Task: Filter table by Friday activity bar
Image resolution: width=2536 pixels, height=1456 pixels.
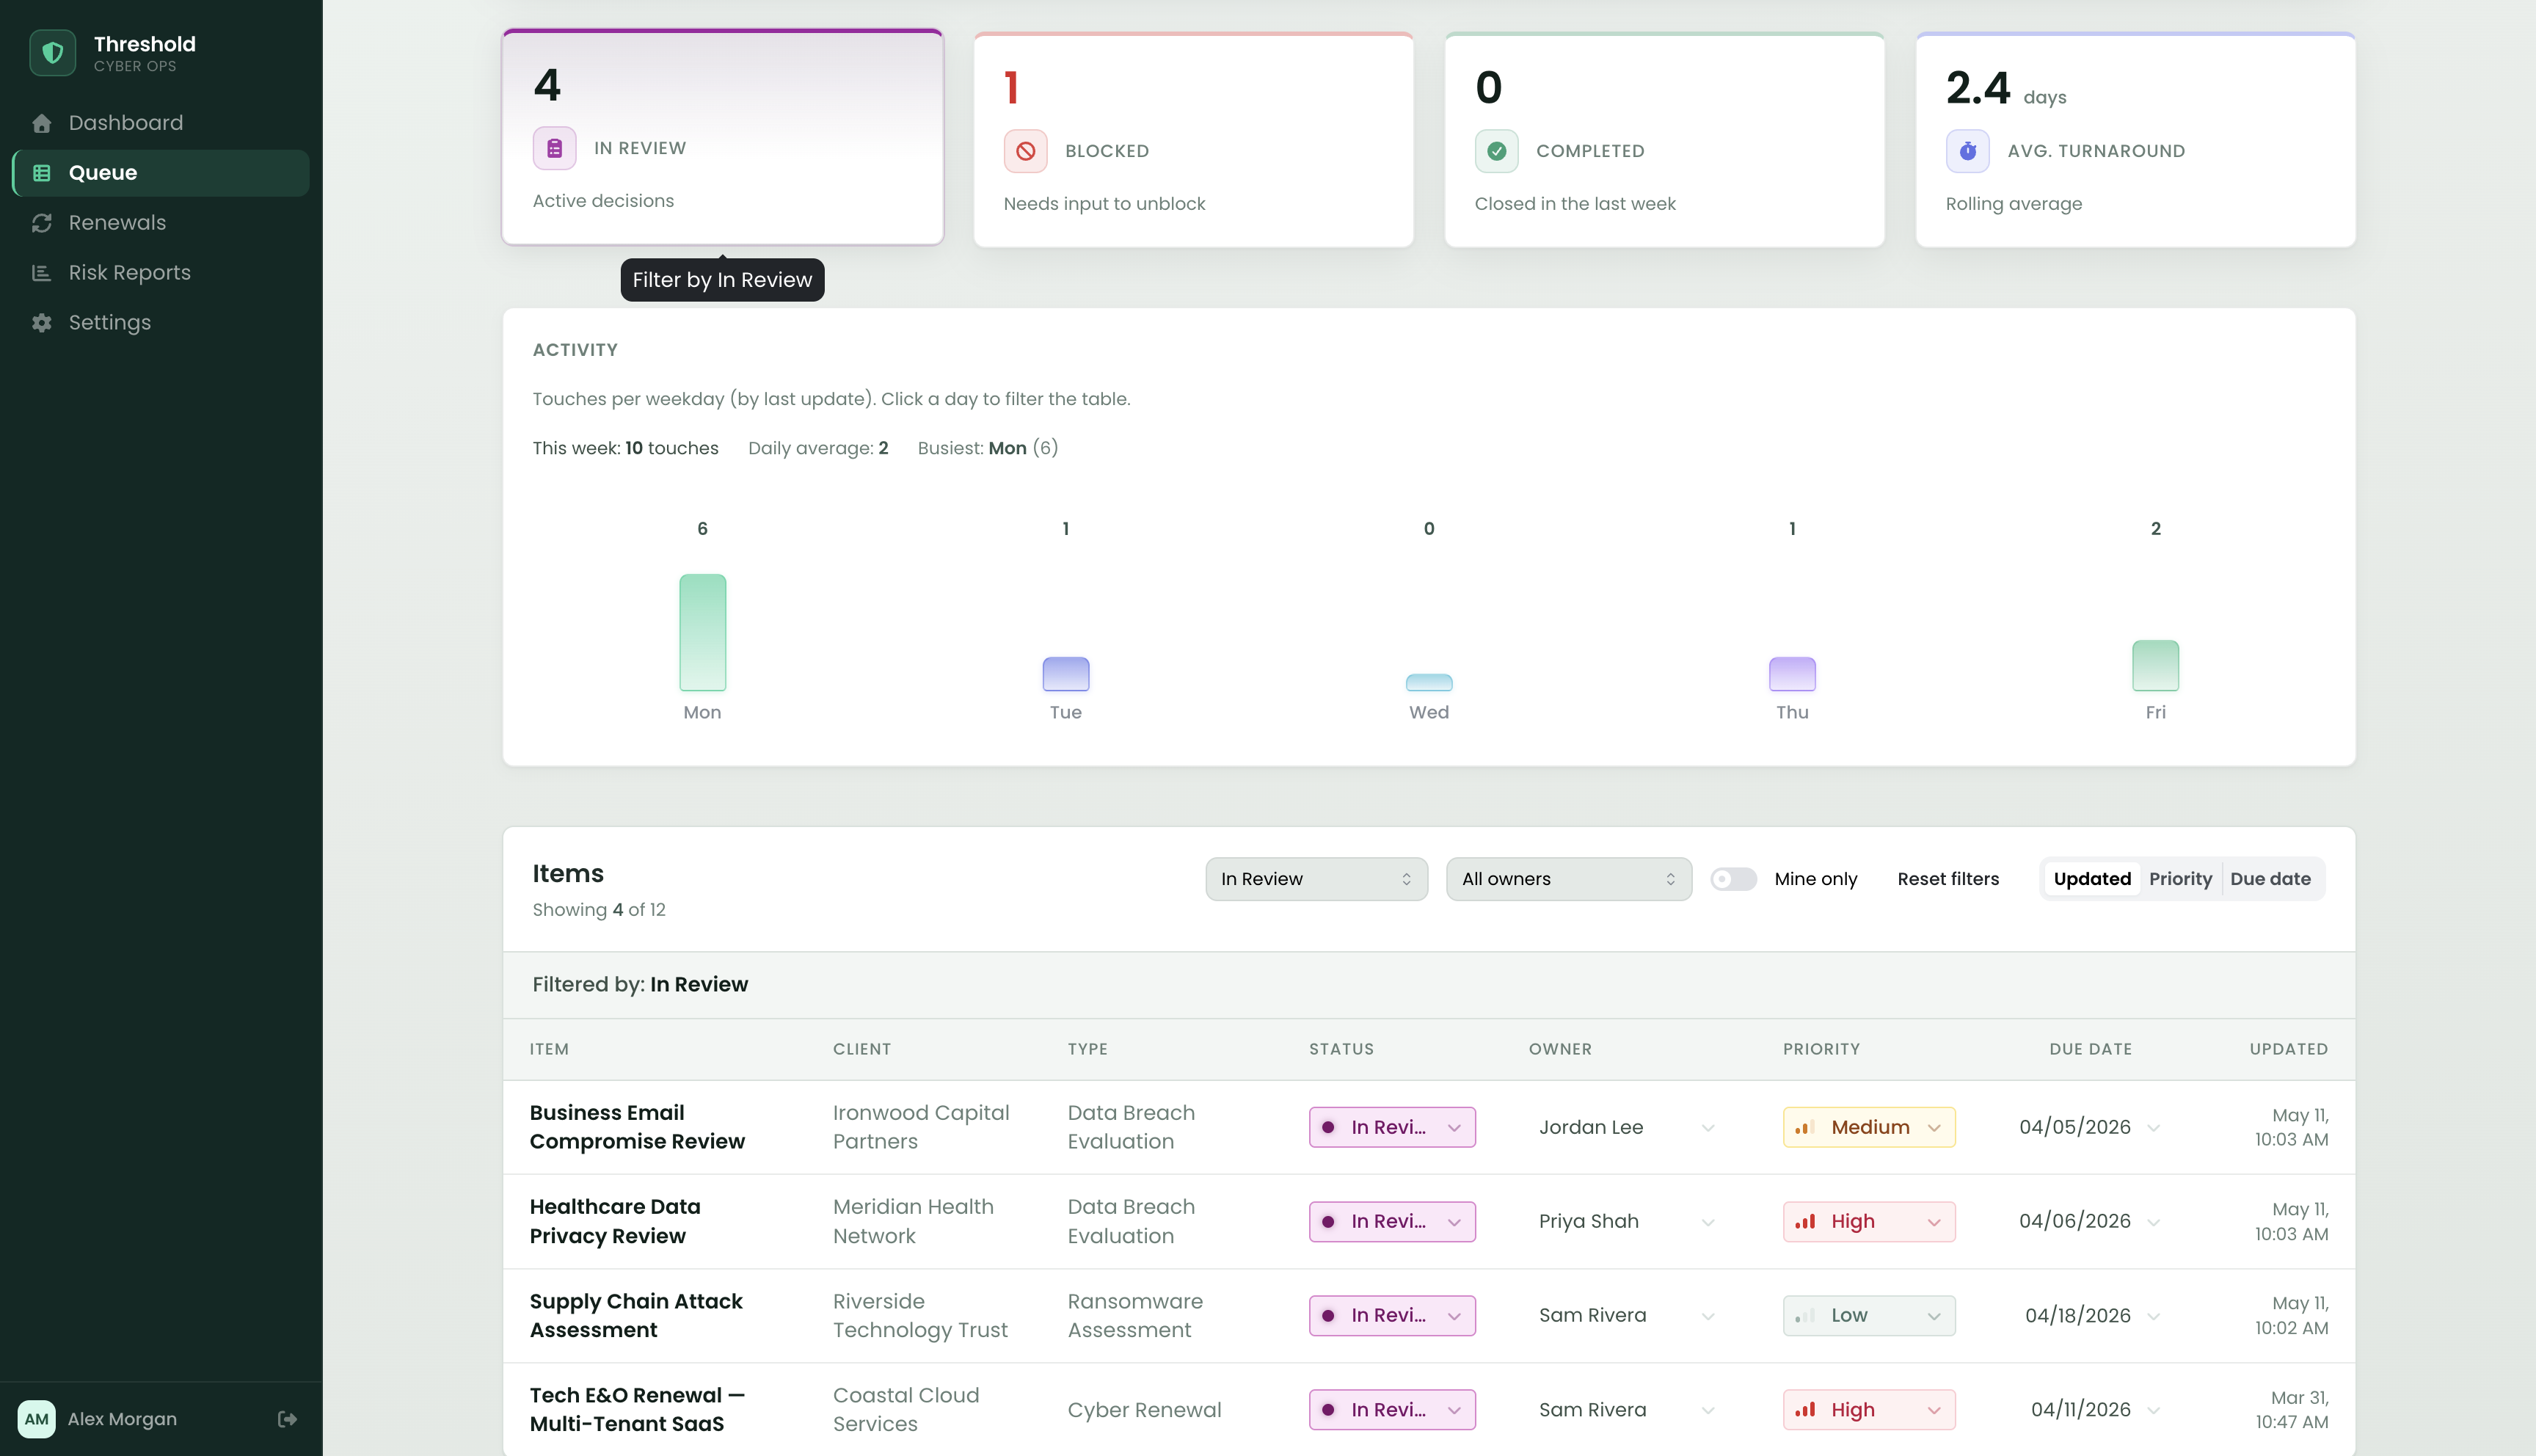Action: 2155,666
